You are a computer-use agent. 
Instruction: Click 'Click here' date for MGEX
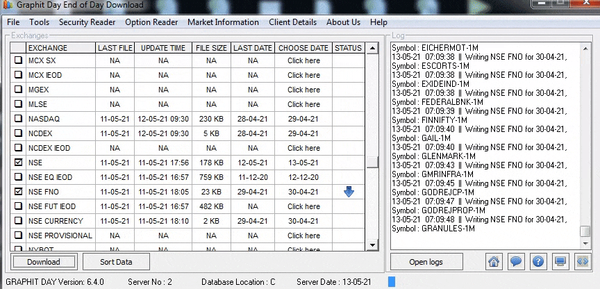[x=304, y=90]
